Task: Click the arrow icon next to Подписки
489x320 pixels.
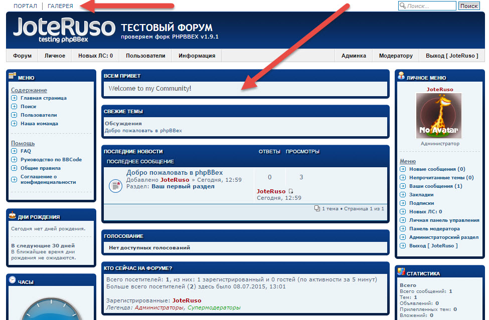Action: (403, 203)
